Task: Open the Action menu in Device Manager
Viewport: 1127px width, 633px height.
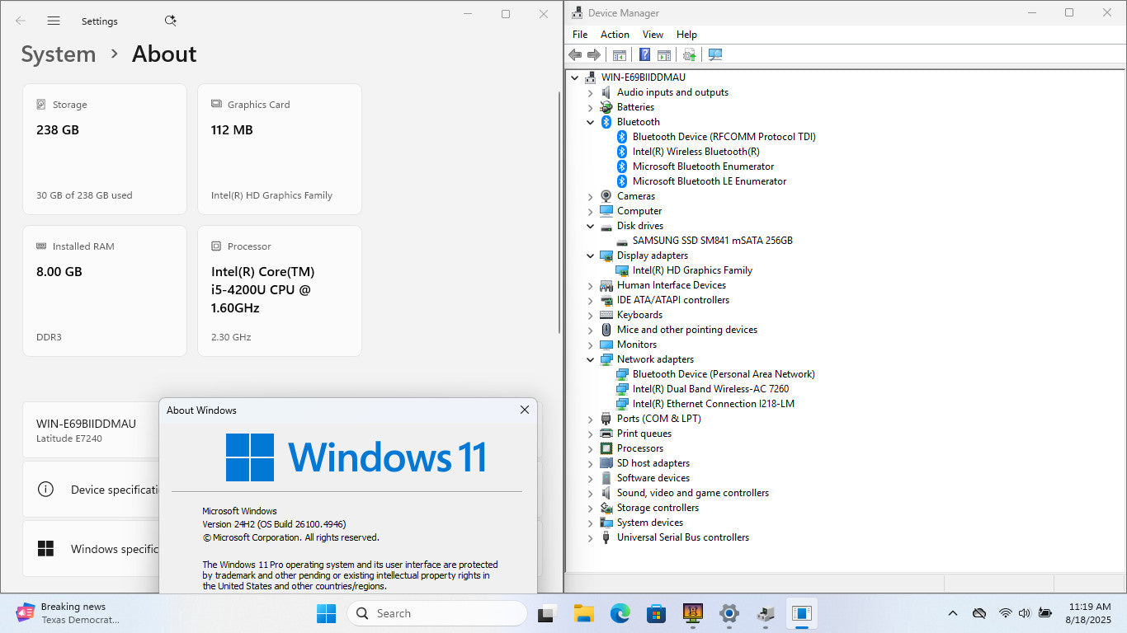Action: coord(615,35)
